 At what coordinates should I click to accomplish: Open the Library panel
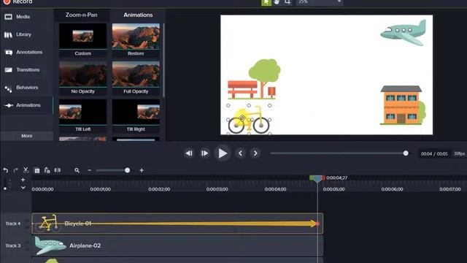click(x=18, y=34)
